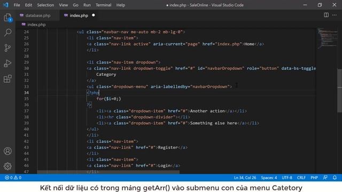Click the Register text on line 43

click(x=168, y=147)
